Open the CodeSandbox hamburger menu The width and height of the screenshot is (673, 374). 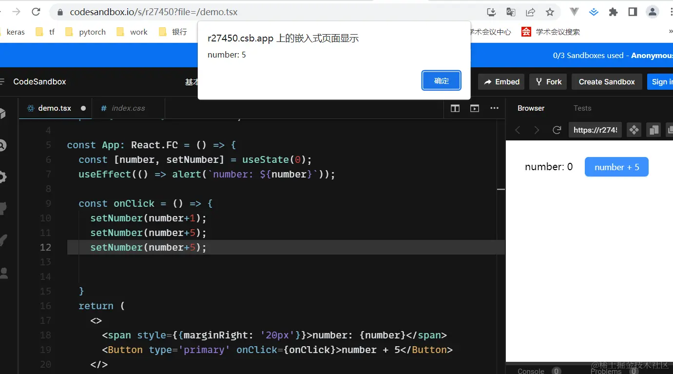(x=2, y=81)
